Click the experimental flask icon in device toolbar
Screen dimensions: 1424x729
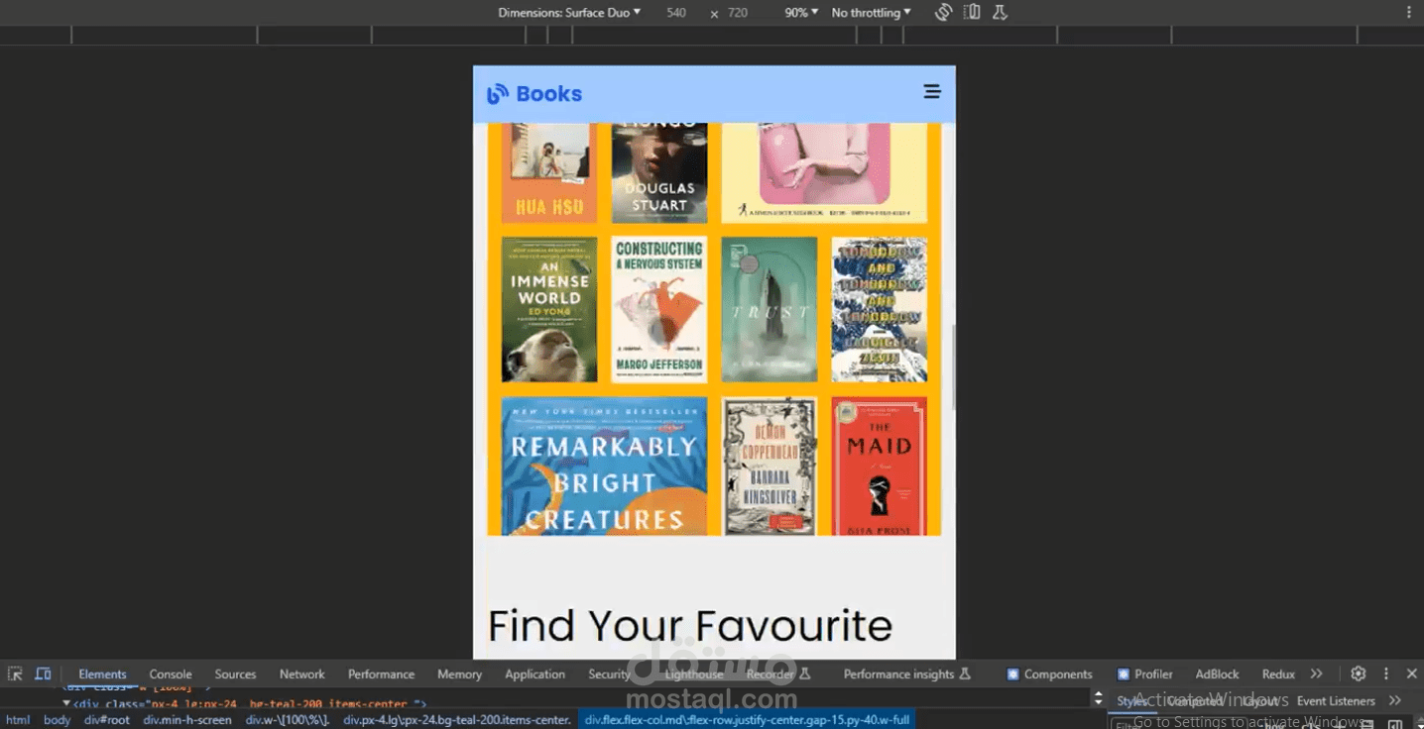[1000, 13]
